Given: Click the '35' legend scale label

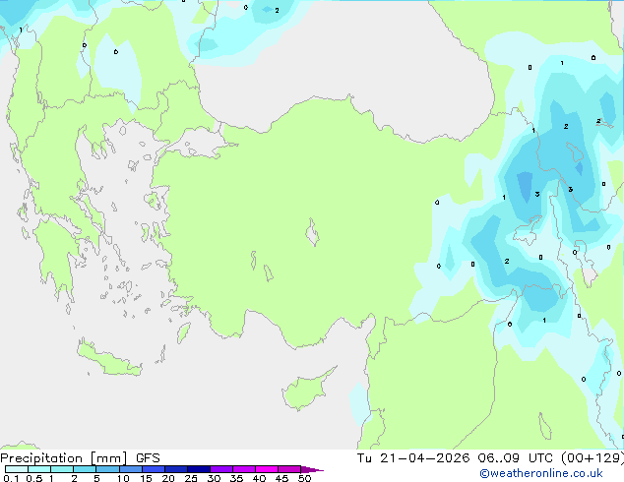Looking at the screenshot, I should [x=236, y=478].
